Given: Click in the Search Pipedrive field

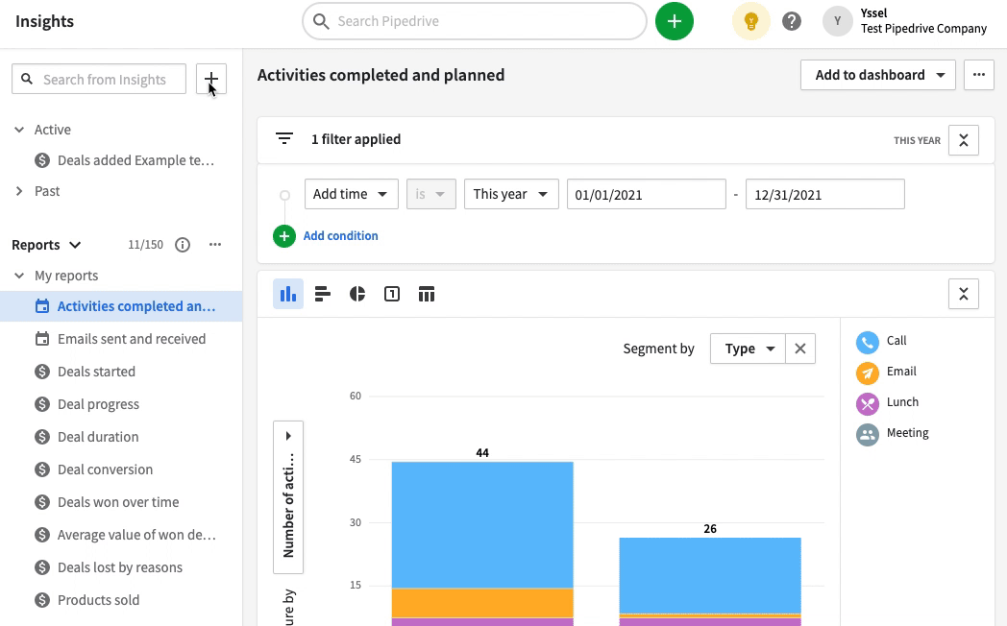Looking at the screenshot, I should [x=475, y=21].
